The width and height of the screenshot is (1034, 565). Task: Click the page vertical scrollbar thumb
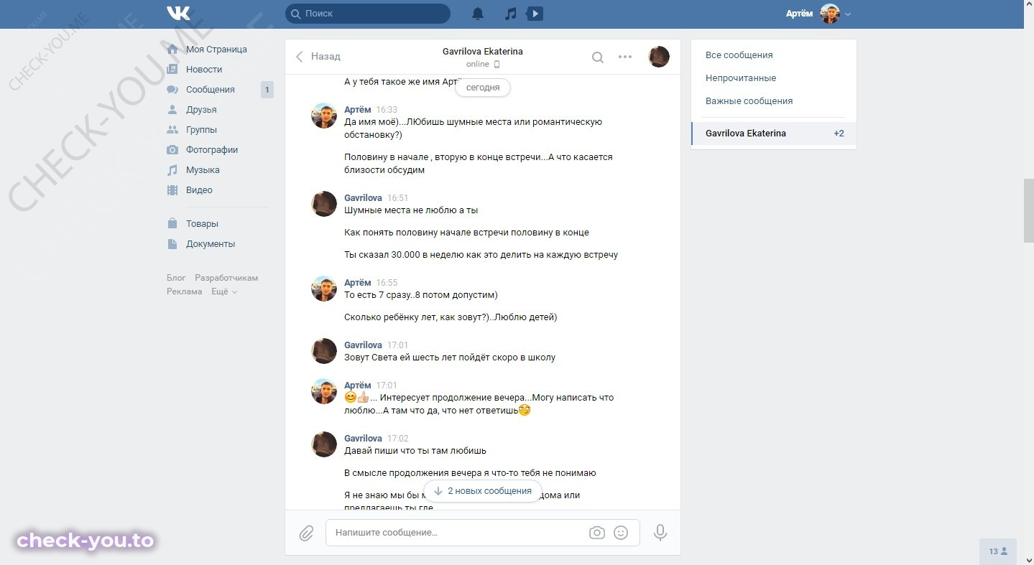[1028, 211]
